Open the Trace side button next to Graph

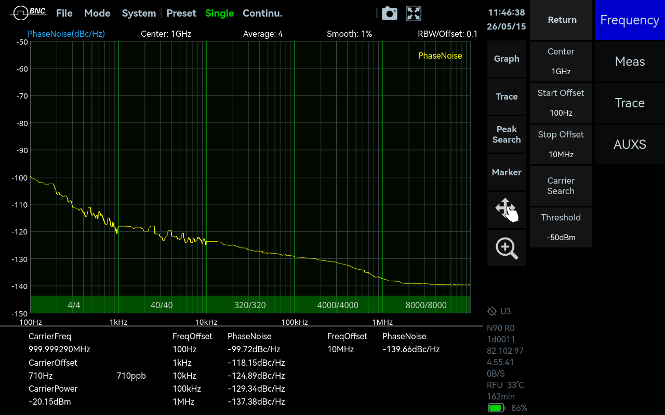click(x=507, y=96)
